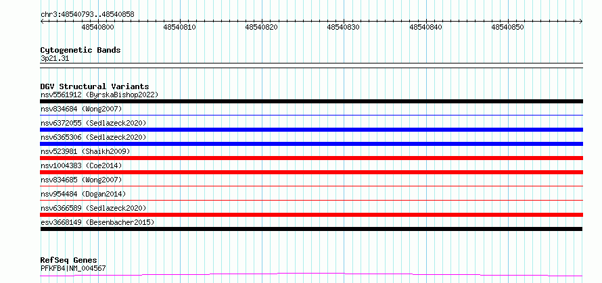Click the black bar for nsv5561912

[311, 101]
